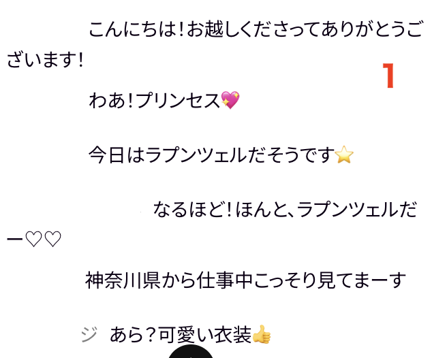Select the こんにちは!お越しくださって message line
The width and height of the screenshot is (447, 358).
[x=256, y=29]
